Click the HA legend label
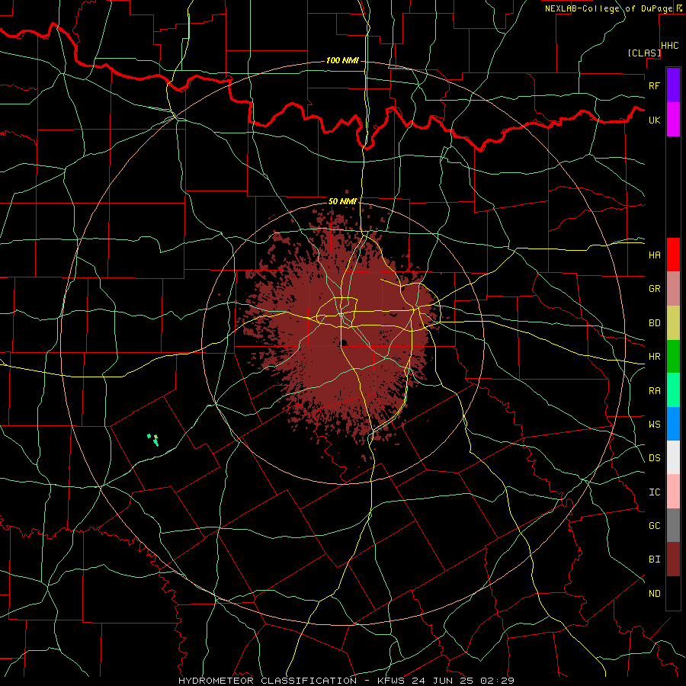 [x=654, y=255]
